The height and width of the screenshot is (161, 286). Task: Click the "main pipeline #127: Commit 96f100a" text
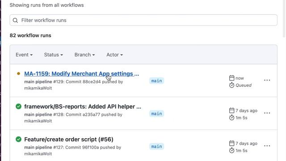coord(62,147)
